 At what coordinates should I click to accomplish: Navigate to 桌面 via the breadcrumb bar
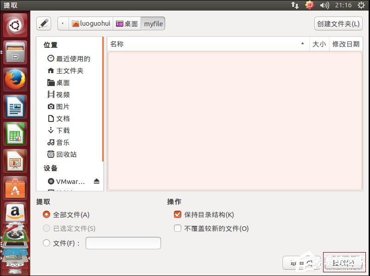[x=127, y=23]
